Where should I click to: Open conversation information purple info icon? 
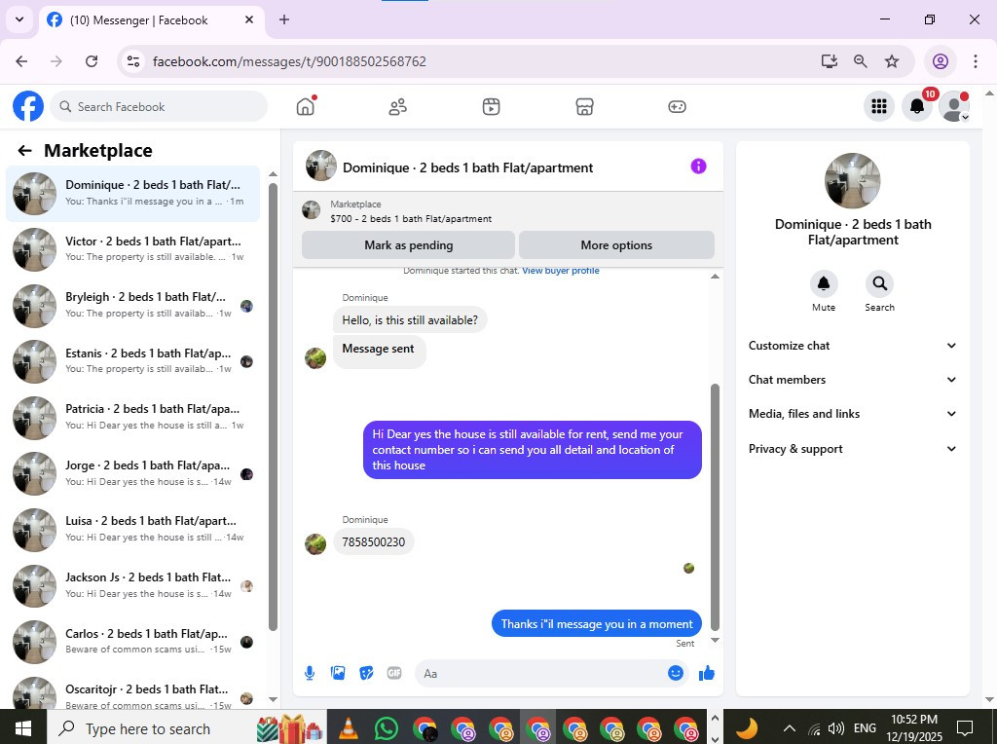(698, 167)
